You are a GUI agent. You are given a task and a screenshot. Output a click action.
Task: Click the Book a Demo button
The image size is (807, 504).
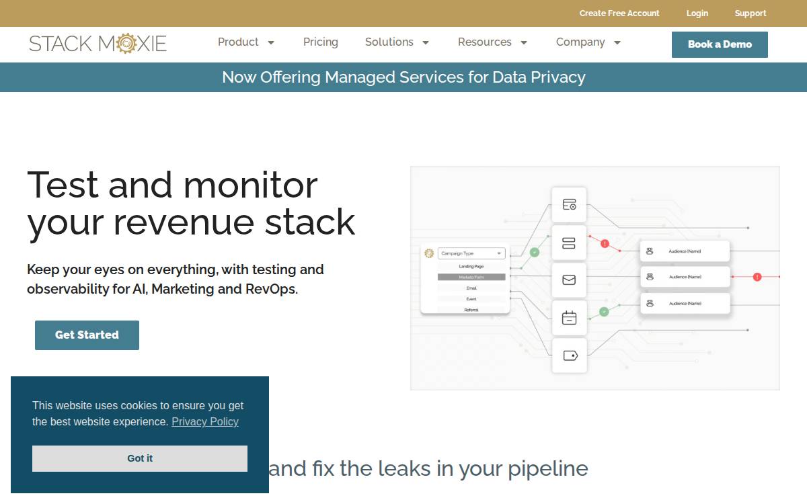(720, 44)
